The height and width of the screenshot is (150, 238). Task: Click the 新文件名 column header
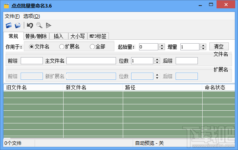(93, 88)
